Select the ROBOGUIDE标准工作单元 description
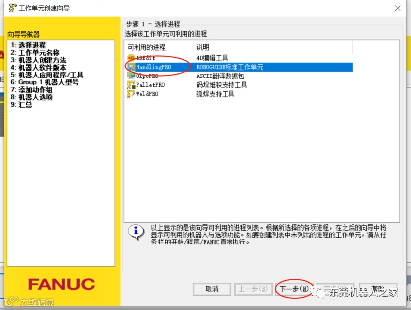The width and height of the screenshot is (411, 310). click(x=229, y=67)
